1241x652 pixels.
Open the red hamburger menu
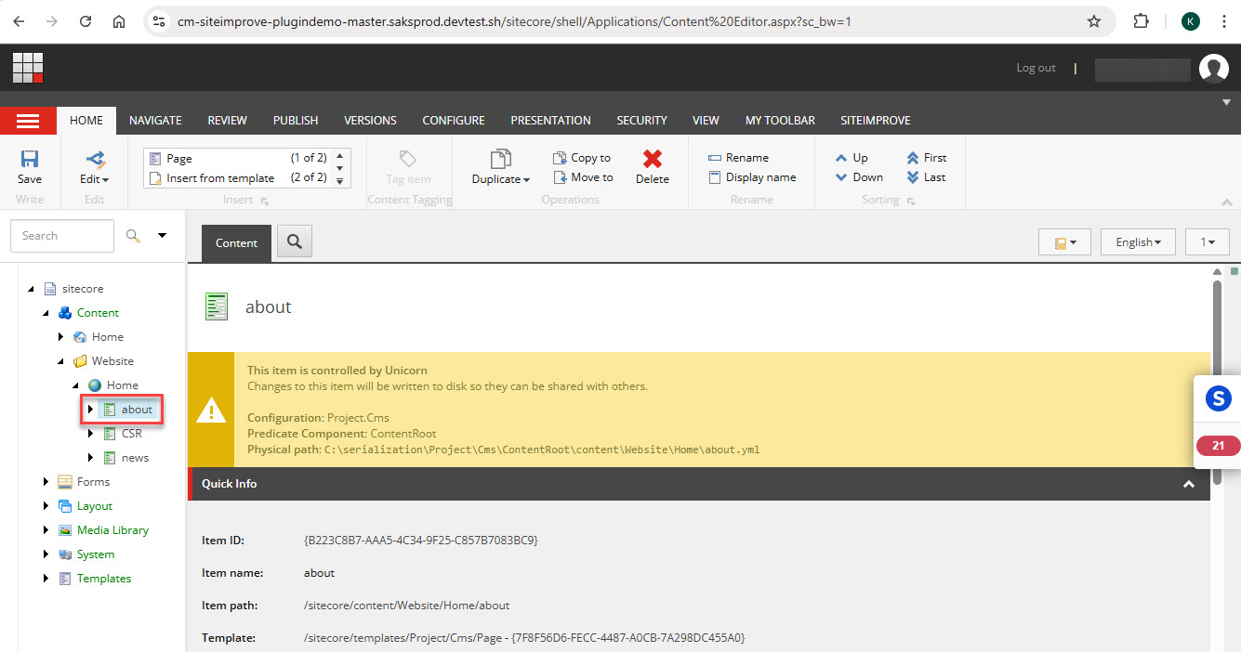tap(28, 120)
